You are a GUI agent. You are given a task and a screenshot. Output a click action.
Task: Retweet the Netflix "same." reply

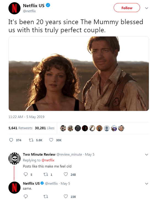[46, 197]
